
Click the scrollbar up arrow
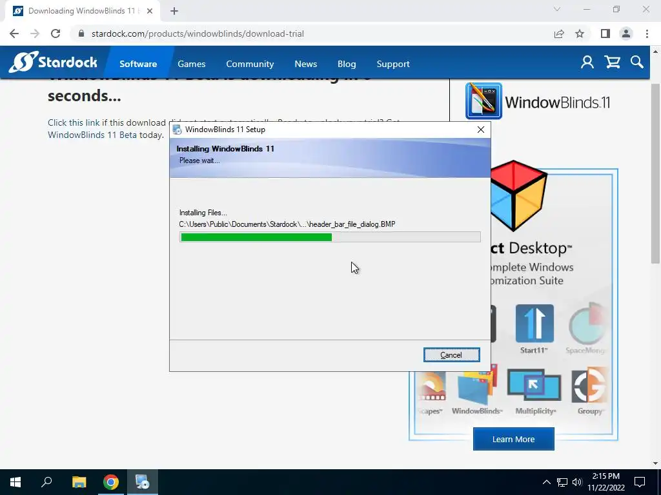pyautogui.click(x=655, y=52)
